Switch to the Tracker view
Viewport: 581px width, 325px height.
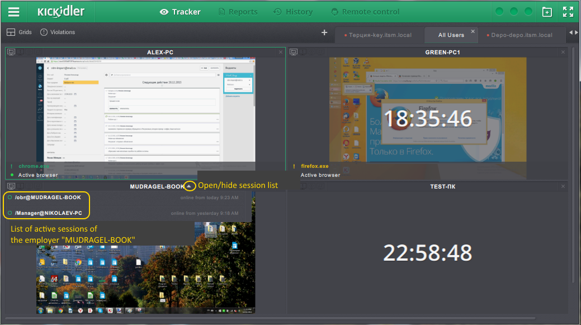(x=180, y=12)
